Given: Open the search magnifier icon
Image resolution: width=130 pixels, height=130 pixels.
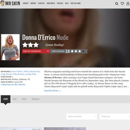Looking at the screenshot, I should coord(117,4).
